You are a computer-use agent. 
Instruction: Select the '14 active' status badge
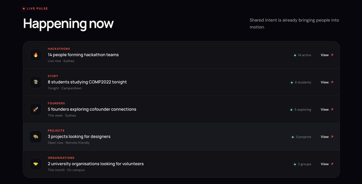[302, 55]
